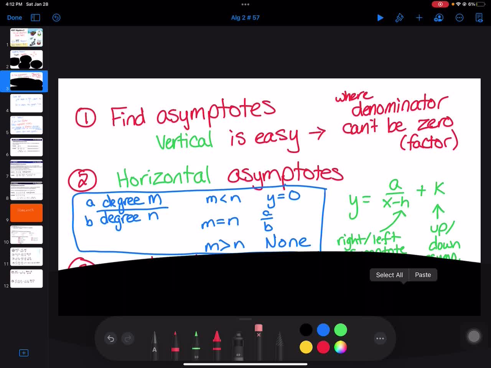The width and height of the screenshot is (491, 368).
Task: Open the presenter document options icon
Action: (479, 18)
